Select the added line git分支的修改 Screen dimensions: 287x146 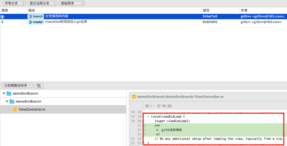[215, 130]
